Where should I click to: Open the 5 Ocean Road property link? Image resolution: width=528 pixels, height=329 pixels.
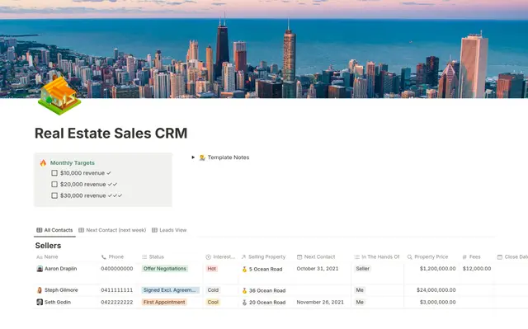pyautogui.click(x=266, y=269)
